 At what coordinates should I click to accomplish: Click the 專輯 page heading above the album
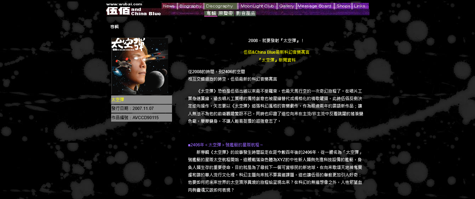114,27
